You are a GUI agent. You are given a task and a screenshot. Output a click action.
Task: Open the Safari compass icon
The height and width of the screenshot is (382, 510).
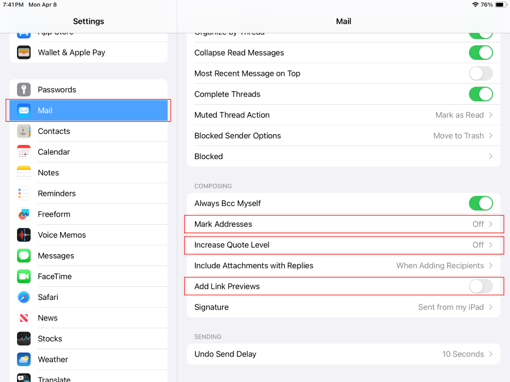click(x=24, y=297)
